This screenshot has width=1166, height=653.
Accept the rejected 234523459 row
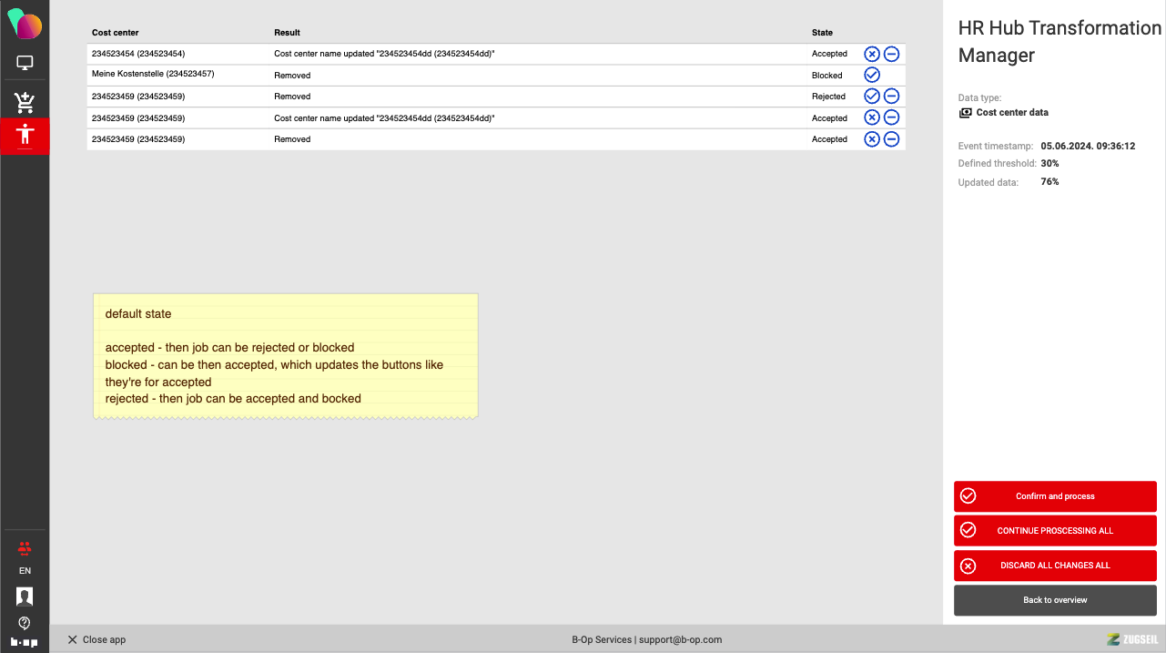tap(871, 96)
